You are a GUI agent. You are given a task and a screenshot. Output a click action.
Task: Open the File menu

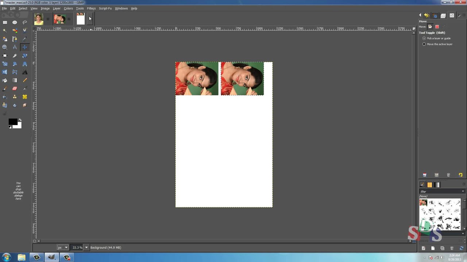coord(4,8)
